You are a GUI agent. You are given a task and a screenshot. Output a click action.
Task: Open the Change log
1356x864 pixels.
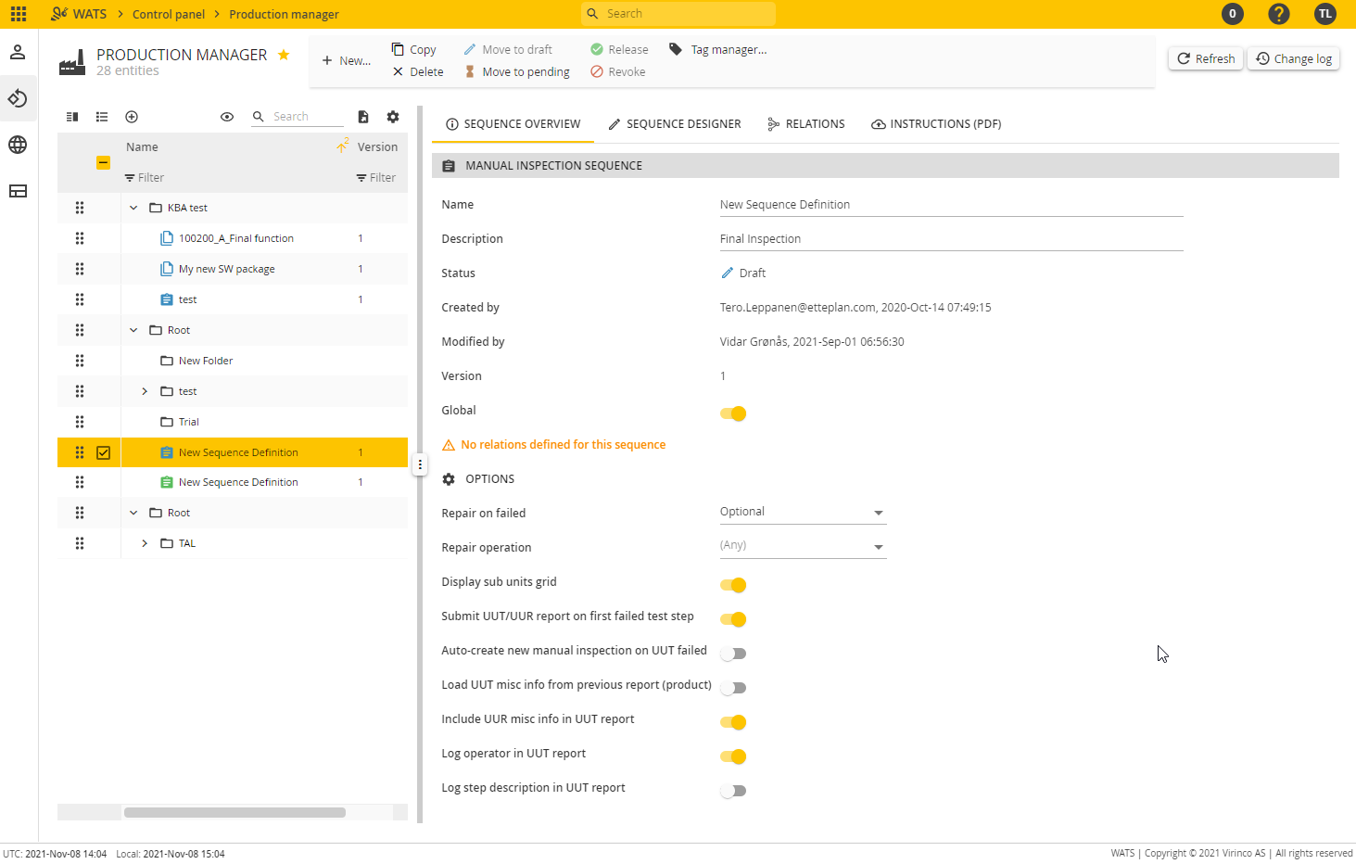click(1294, 58)
